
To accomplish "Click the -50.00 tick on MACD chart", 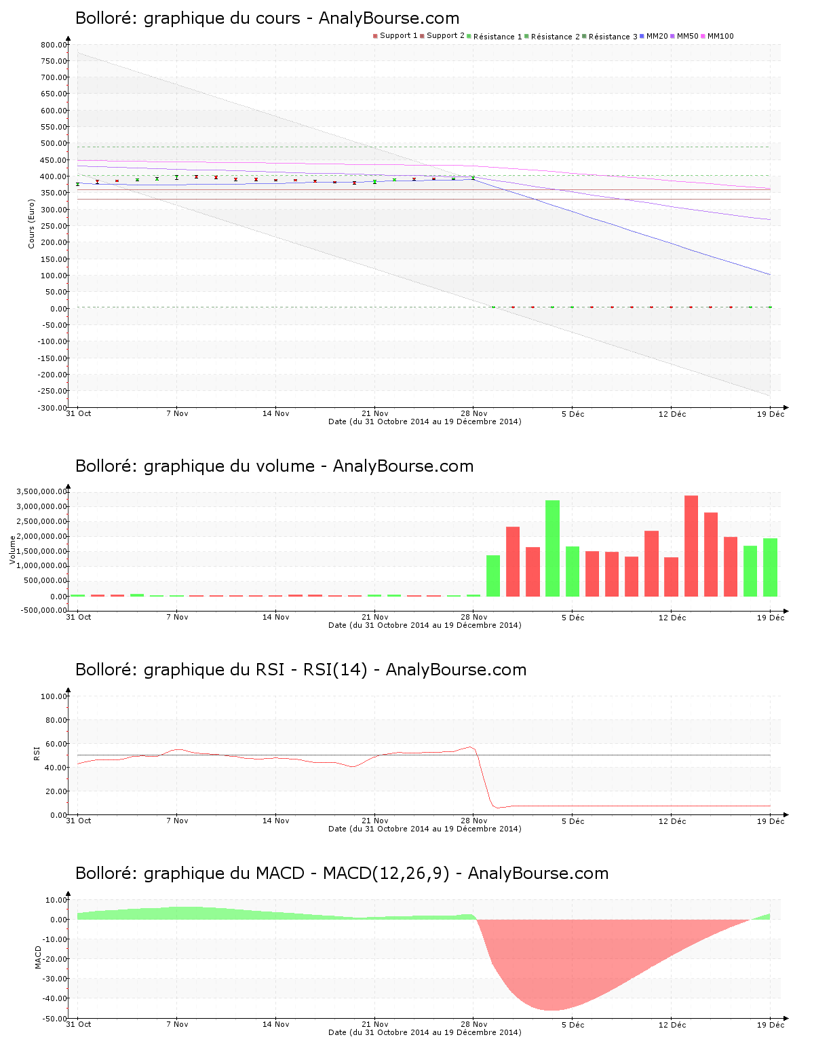I will pos(54,1019).
